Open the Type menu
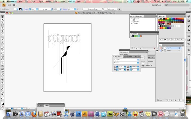This screenshot has width=191, height=119. (x=41, y=1)
